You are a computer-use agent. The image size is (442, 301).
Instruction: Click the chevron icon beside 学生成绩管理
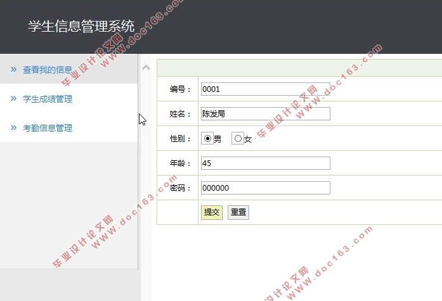13,99
